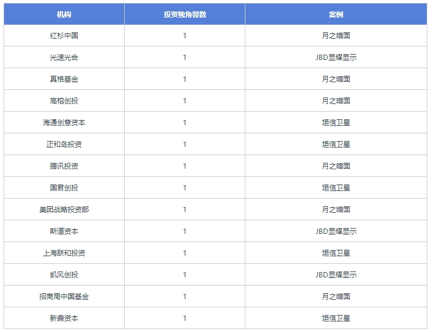Select the 美团战略投资部 cell
432x332 pixels.
(64, 209)
